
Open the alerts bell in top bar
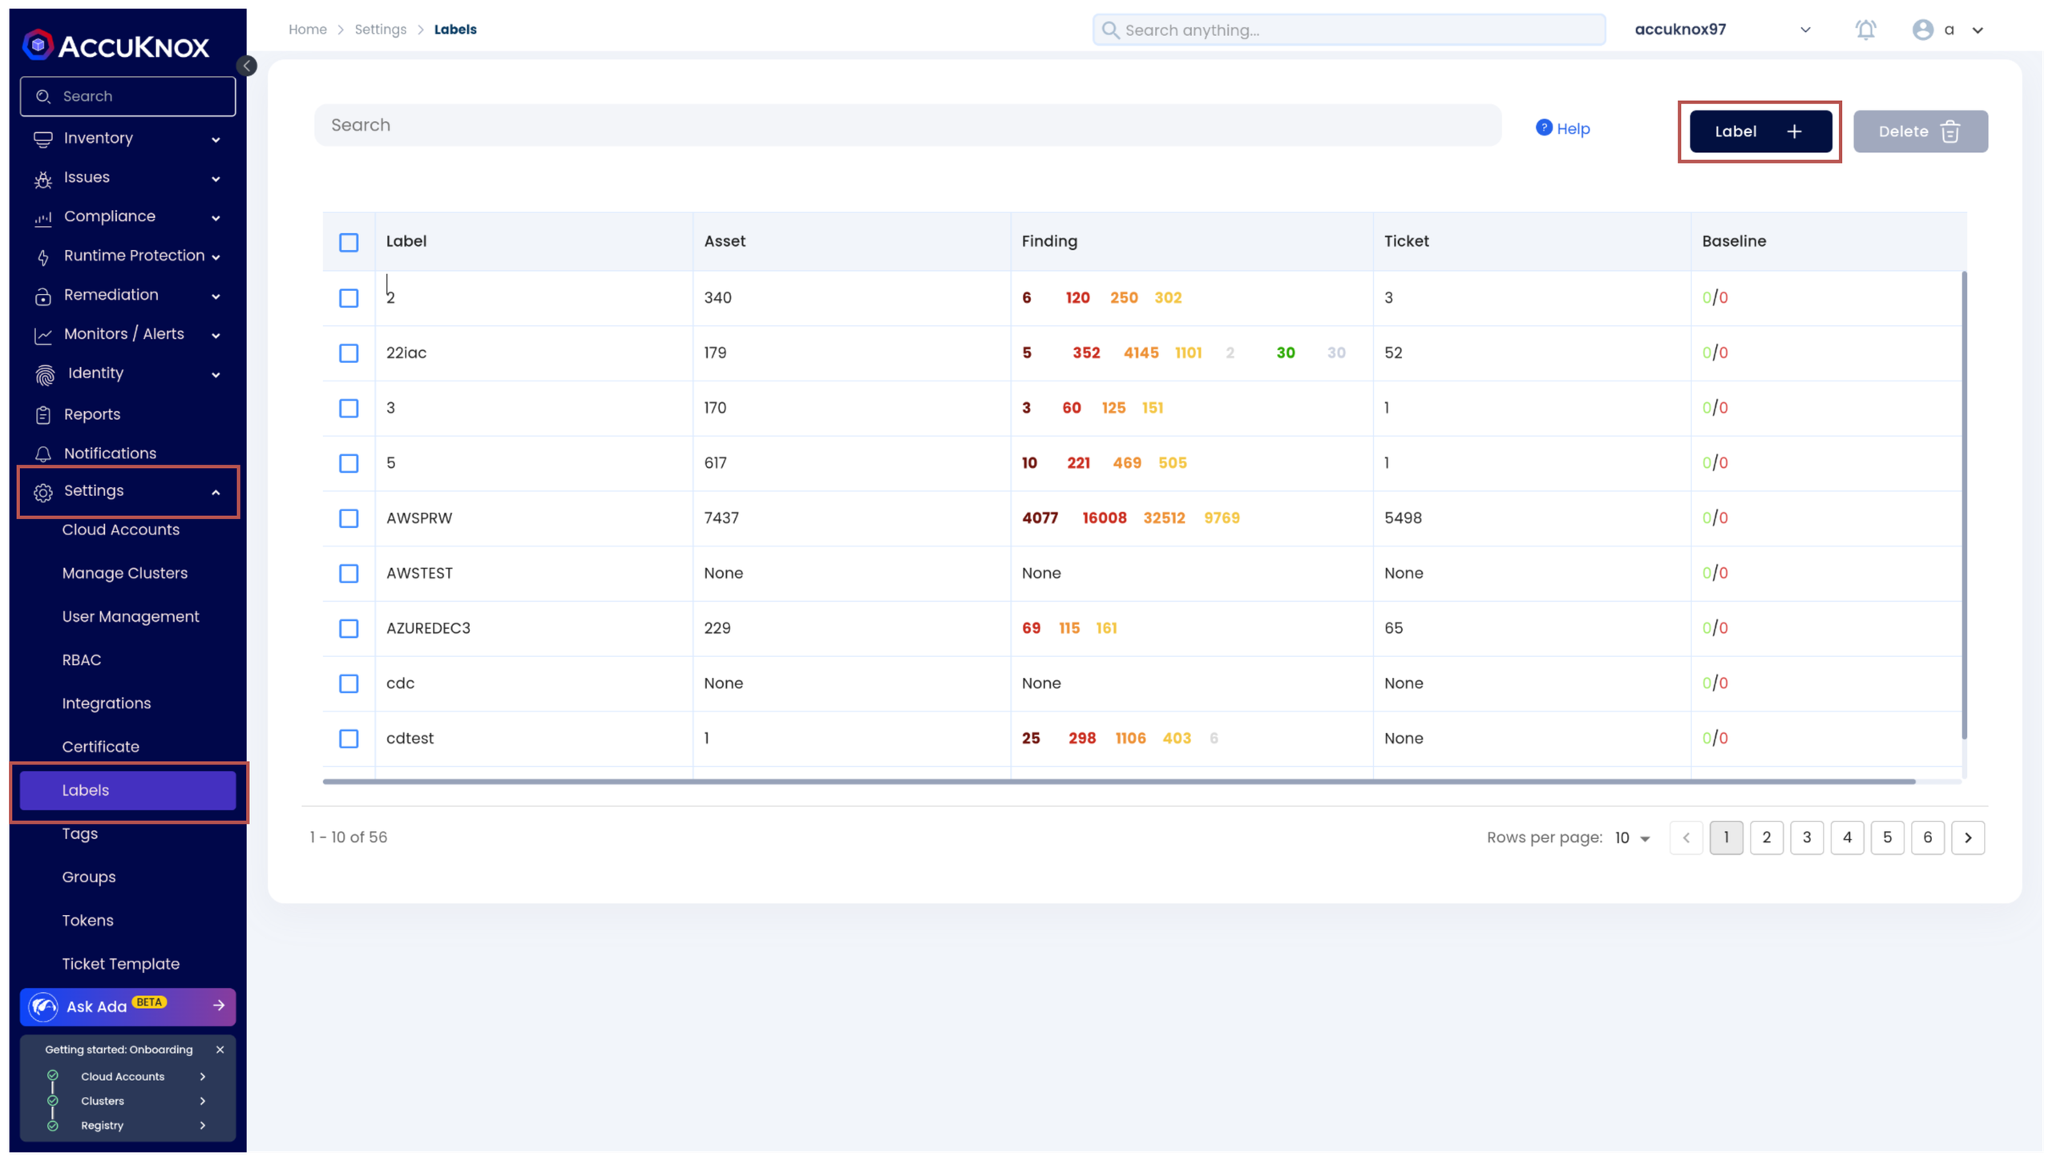[1865, 30]
